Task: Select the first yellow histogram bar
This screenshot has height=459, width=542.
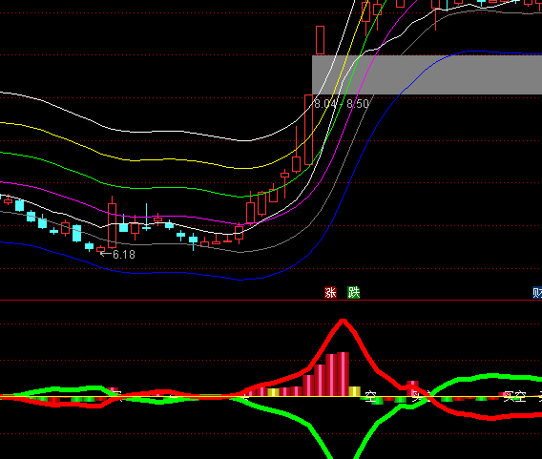Action: coord(273,392)
